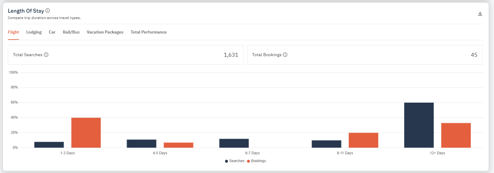
Task: Toggle the Bookings series in the legend
Action: coord(256,161)
